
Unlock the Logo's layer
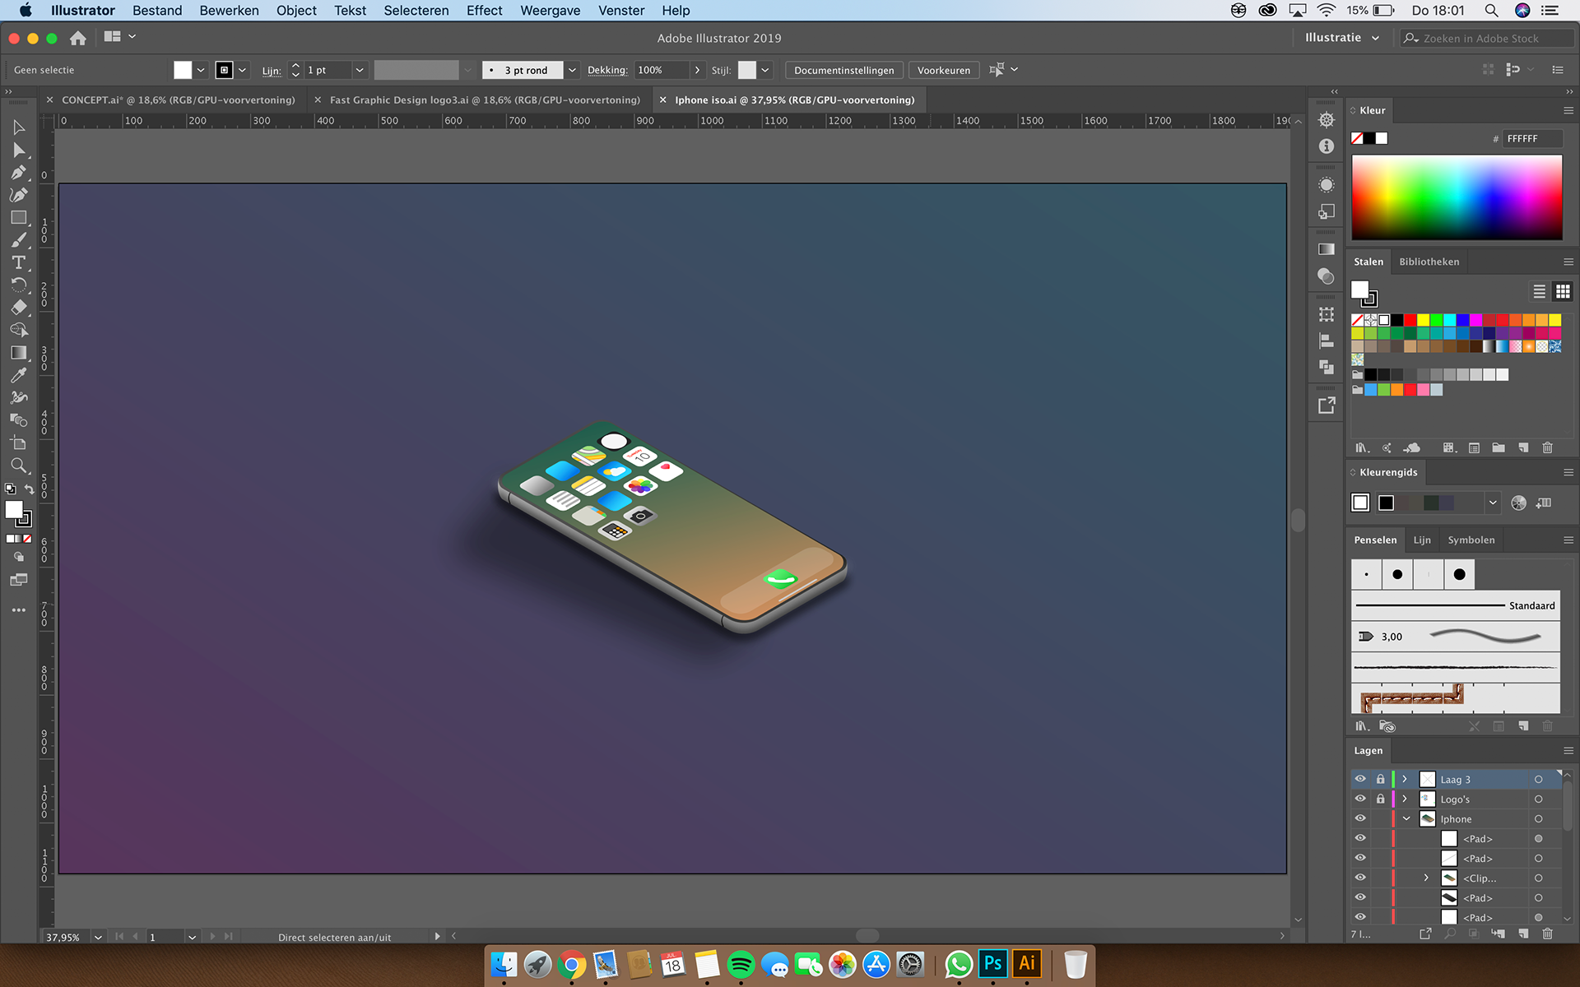(1381, 799)
